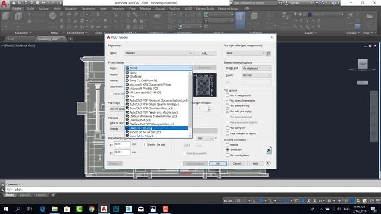Check Plot upside-down option

point(227,155)
